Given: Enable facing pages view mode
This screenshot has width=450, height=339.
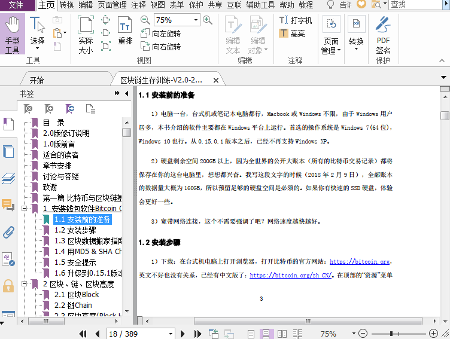Looking at the screenshot, I should click(x=282, y=334).
